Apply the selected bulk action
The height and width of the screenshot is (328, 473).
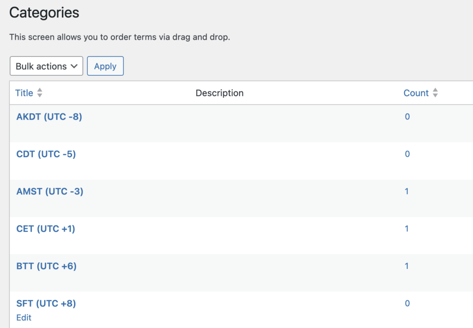(x=105, y=66)
